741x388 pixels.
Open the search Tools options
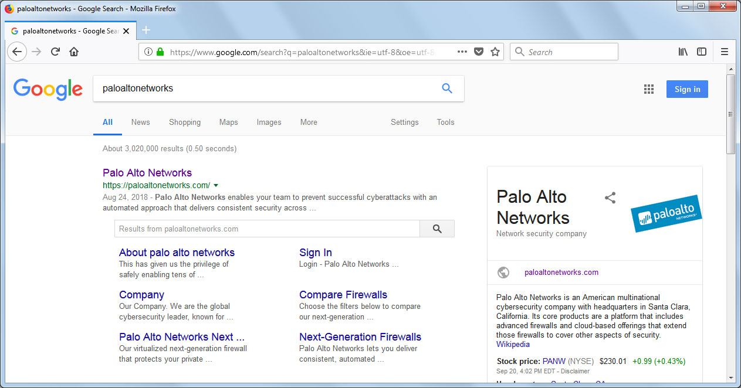[446, 122]
